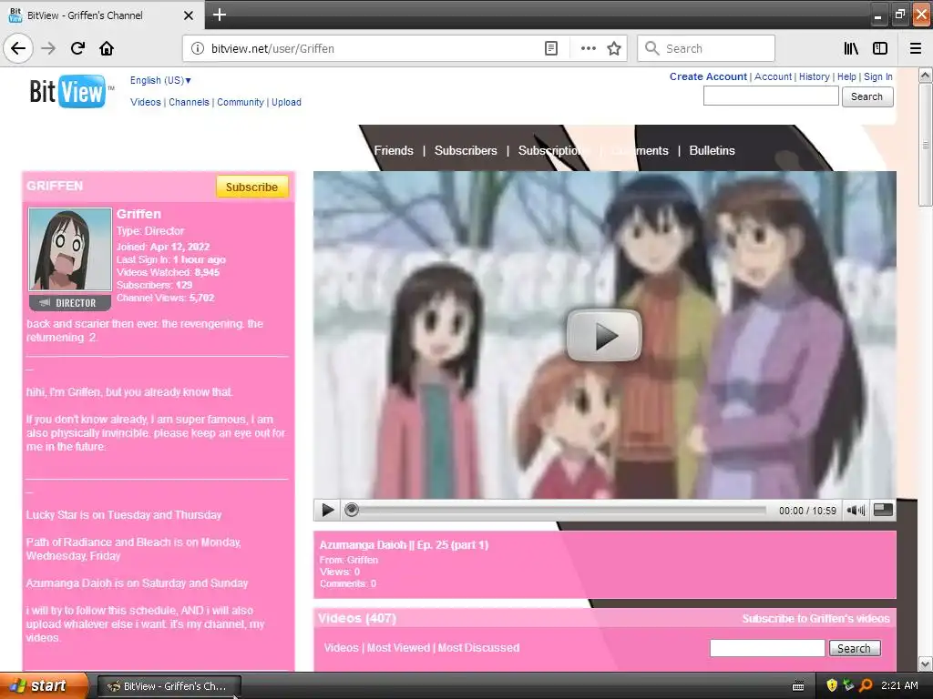The image size is (933, 699).
Task: Open the Account link
Action: click(773, 76)
